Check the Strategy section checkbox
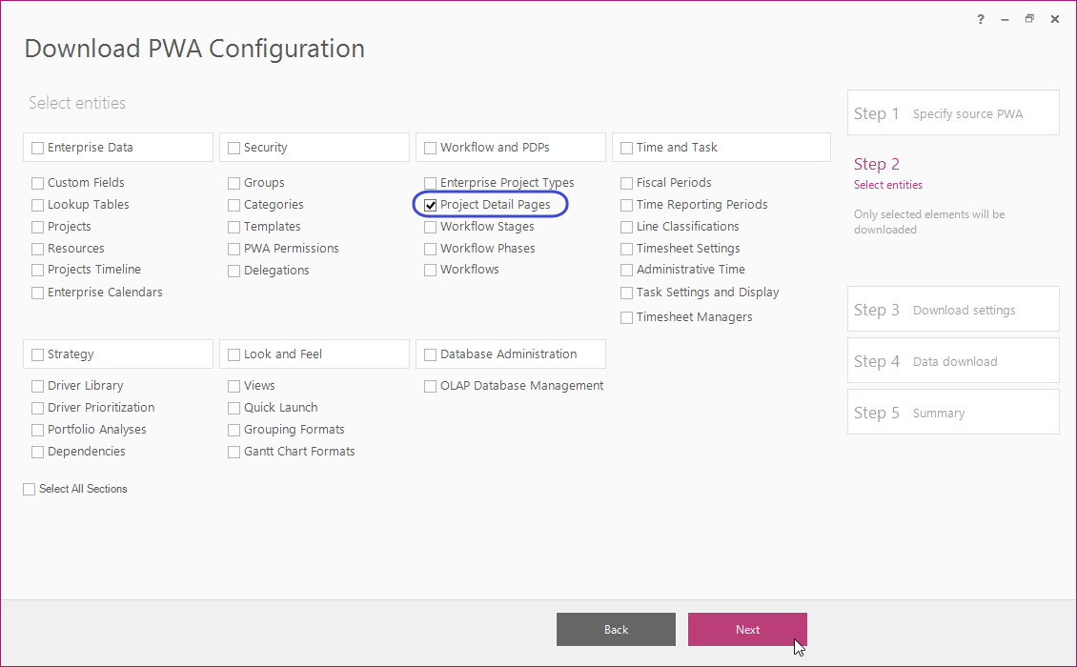 pos(38,355)
